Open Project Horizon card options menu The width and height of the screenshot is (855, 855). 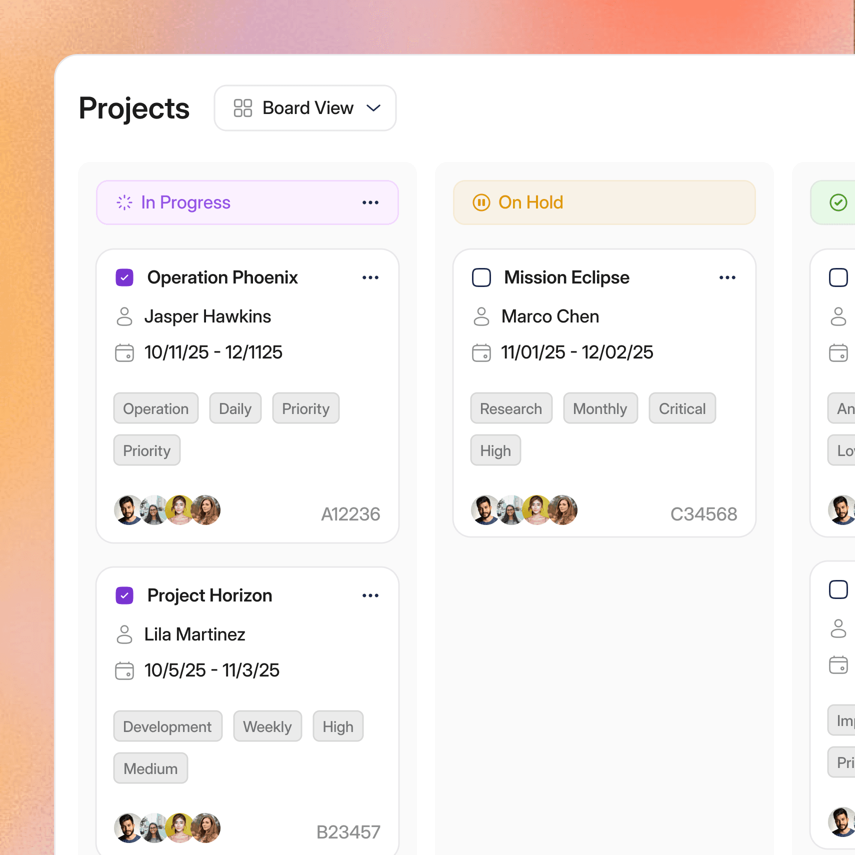pos(370,595)
